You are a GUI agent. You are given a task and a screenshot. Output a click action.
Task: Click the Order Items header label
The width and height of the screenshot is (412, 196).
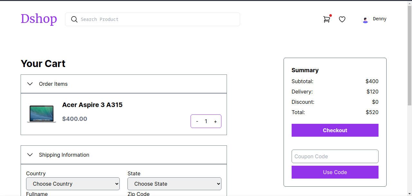(53, 84)
